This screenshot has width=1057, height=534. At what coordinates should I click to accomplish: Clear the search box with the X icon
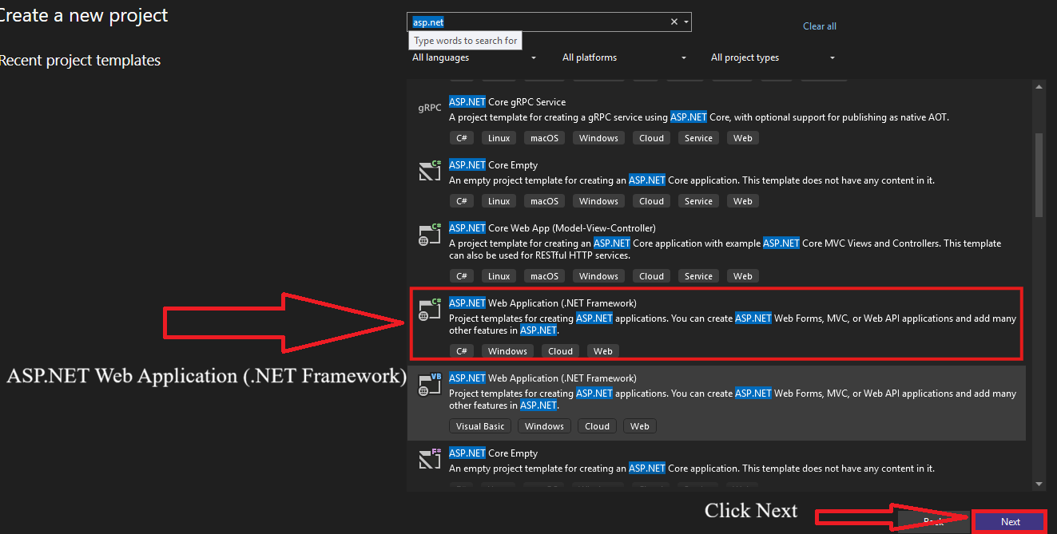[674, 22]
